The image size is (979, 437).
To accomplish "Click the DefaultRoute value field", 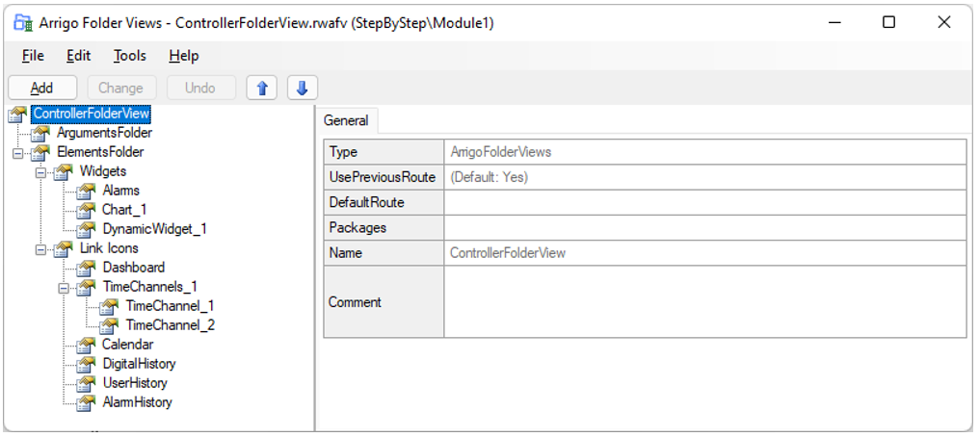I will 705,202.
